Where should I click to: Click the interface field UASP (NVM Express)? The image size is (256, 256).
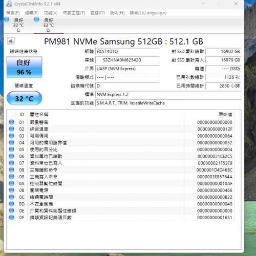coord(127,69)
